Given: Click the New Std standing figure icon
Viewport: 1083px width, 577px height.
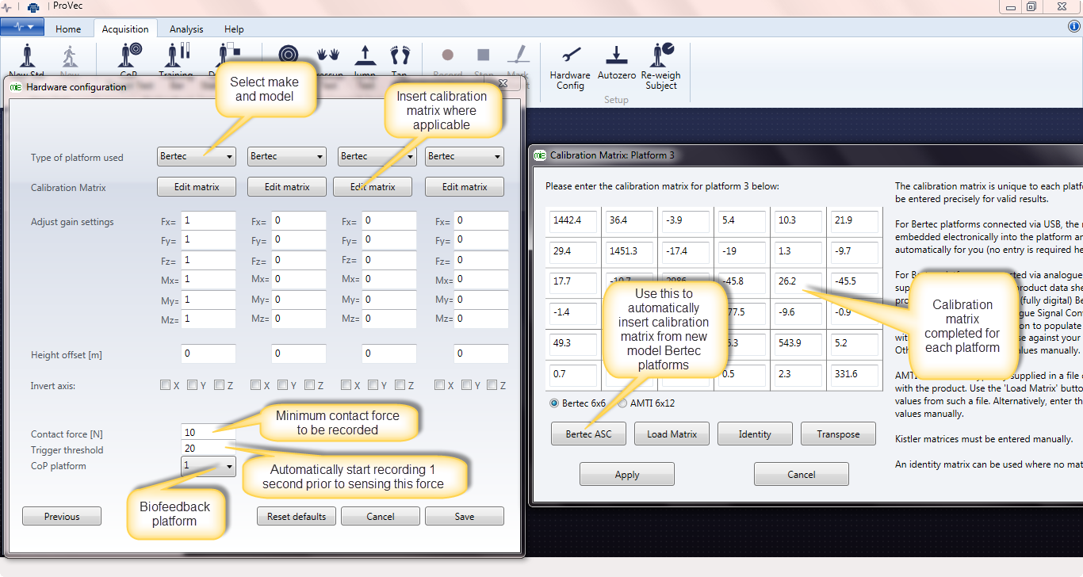Looking at the screenshot, I should 27,55.
